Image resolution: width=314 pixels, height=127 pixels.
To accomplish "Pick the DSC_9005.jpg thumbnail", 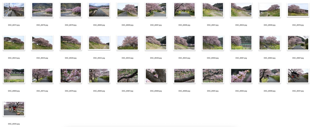I will coord(14,109).
